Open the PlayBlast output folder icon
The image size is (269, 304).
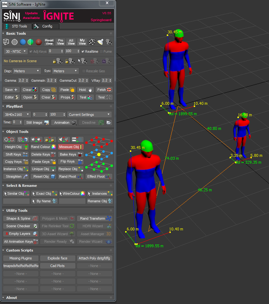tap(108, 122)
